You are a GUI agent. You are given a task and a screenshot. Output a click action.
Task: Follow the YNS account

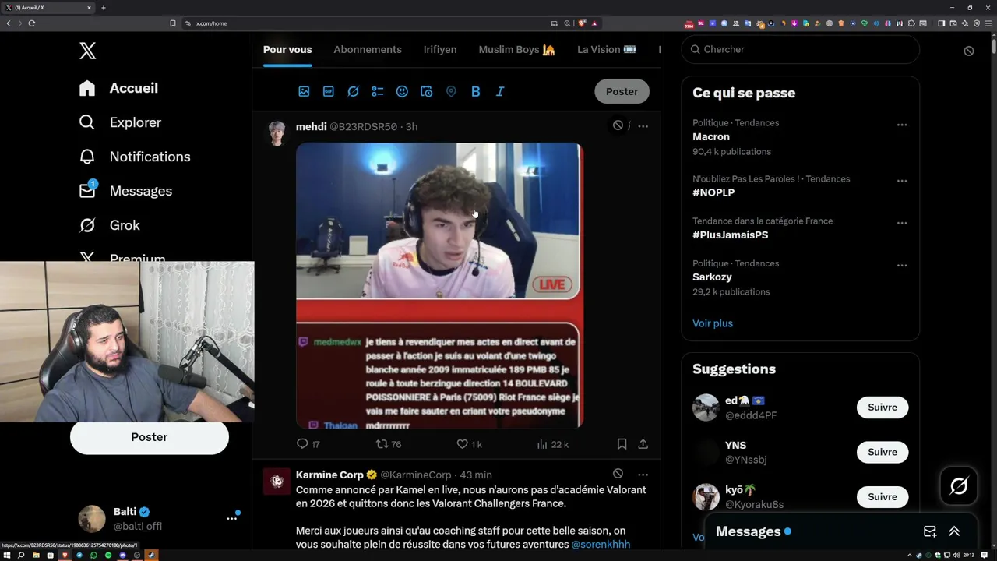coord(883,452)
